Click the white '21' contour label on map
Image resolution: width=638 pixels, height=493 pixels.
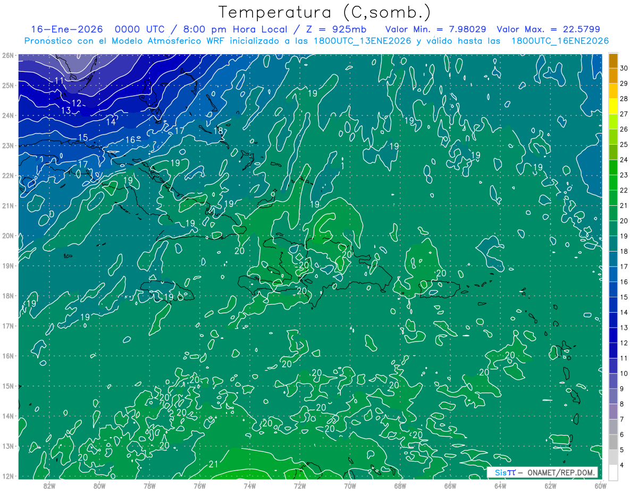213,464
